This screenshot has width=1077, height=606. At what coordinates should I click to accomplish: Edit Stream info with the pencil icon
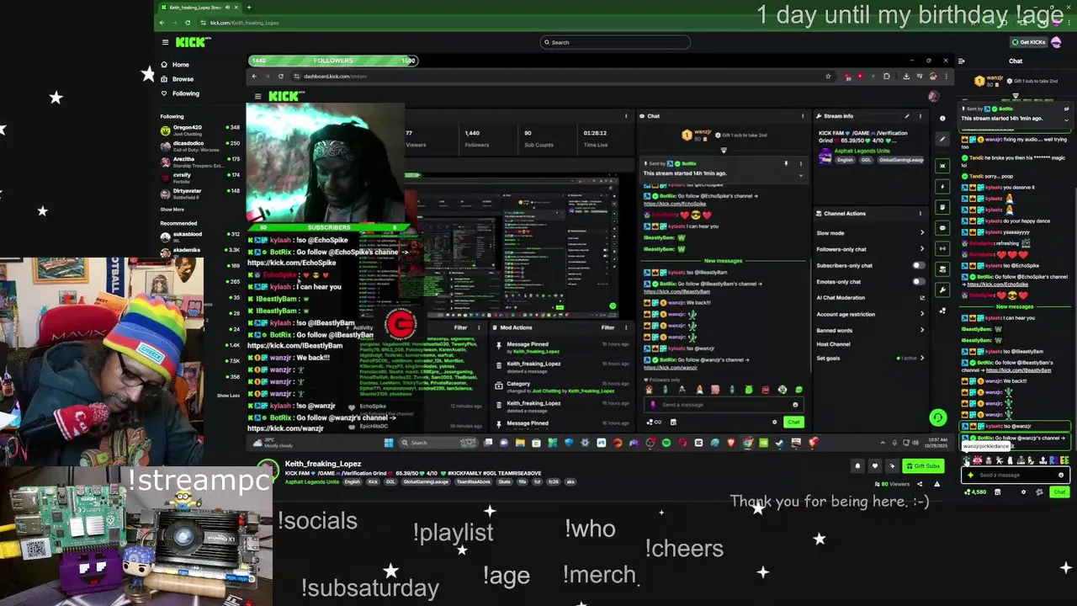[x=907, y=116]
